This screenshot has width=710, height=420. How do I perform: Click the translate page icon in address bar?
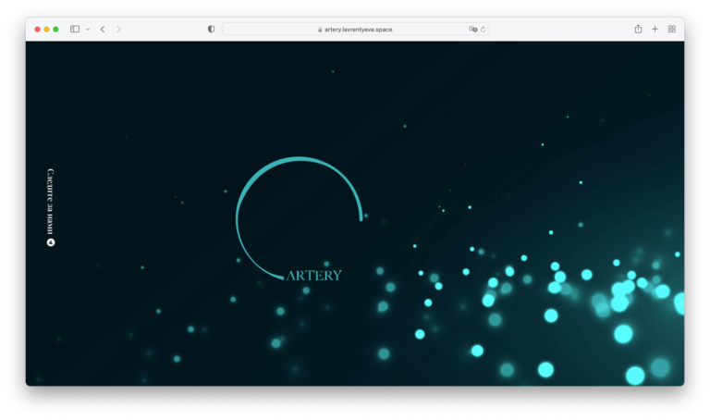(472, 29)
